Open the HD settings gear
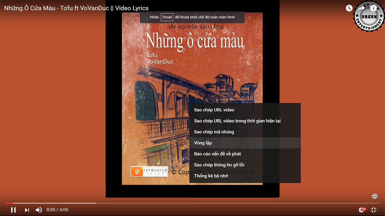 point(362,210)
